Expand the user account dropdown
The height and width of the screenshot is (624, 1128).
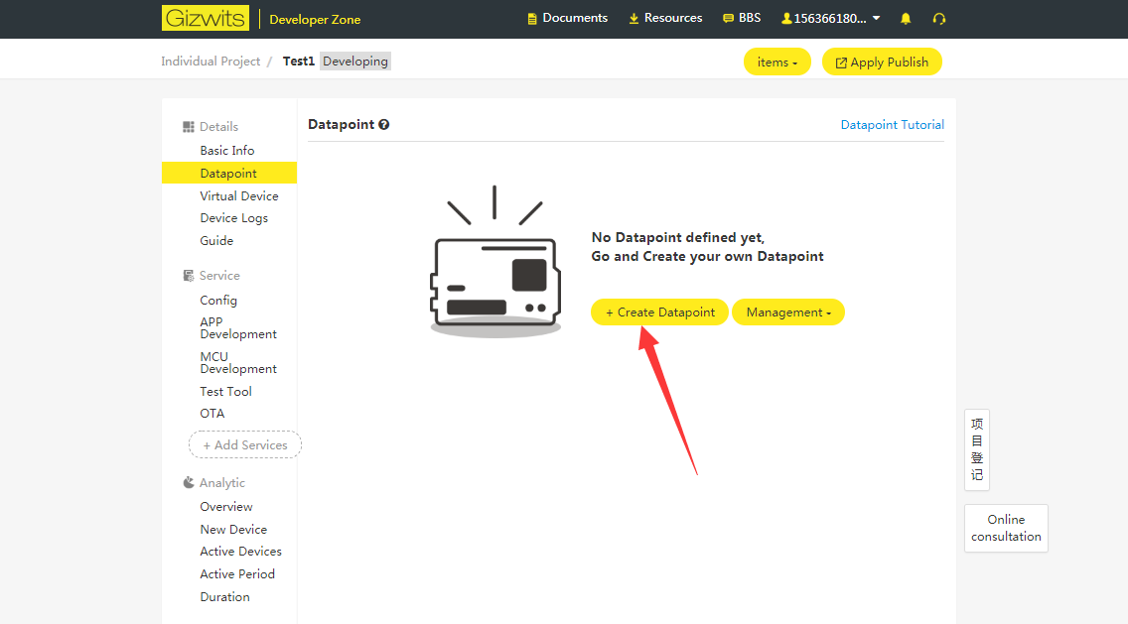[x=831, y=19]
